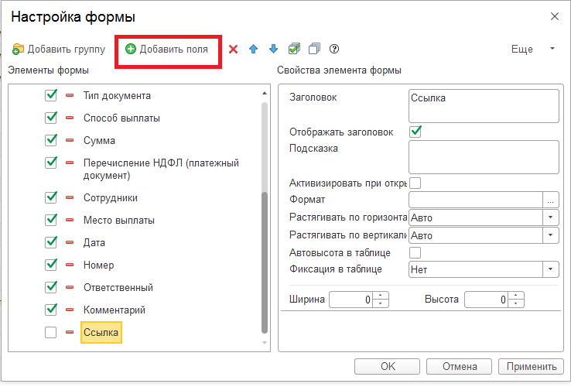Toggle the Автовысота в таблице checkbox
The width and height of the screenshot is (571, 387).
tap(415, 252)
